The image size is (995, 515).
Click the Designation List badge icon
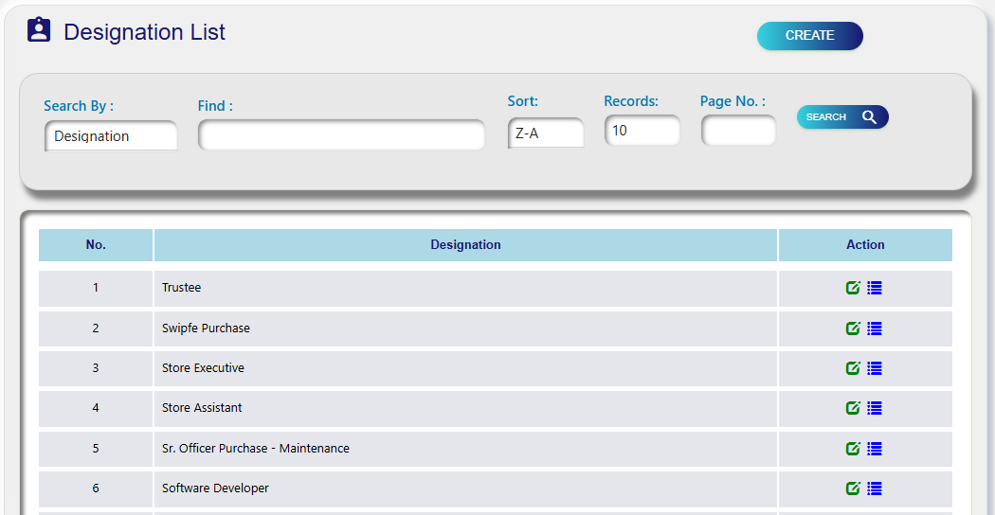39,31
